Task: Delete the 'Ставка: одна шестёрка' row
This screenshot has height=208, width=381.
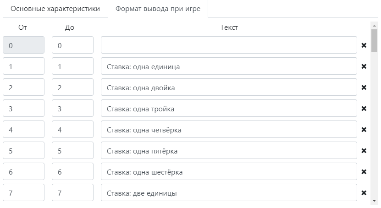Action: coord(364,172)
